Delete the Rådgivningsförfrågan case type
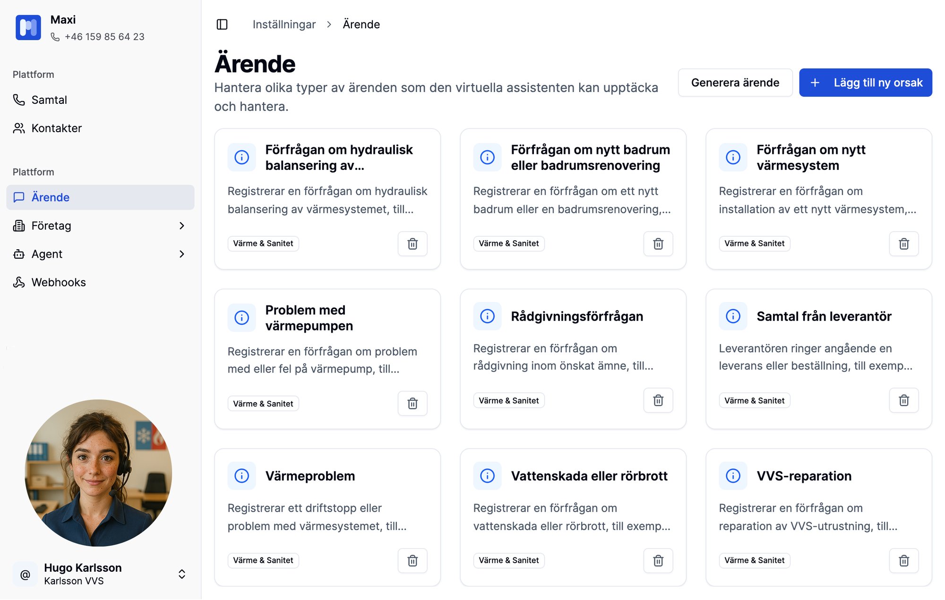Image resolution: width=945 pixels, height=600 pixels. coord(658,400)
